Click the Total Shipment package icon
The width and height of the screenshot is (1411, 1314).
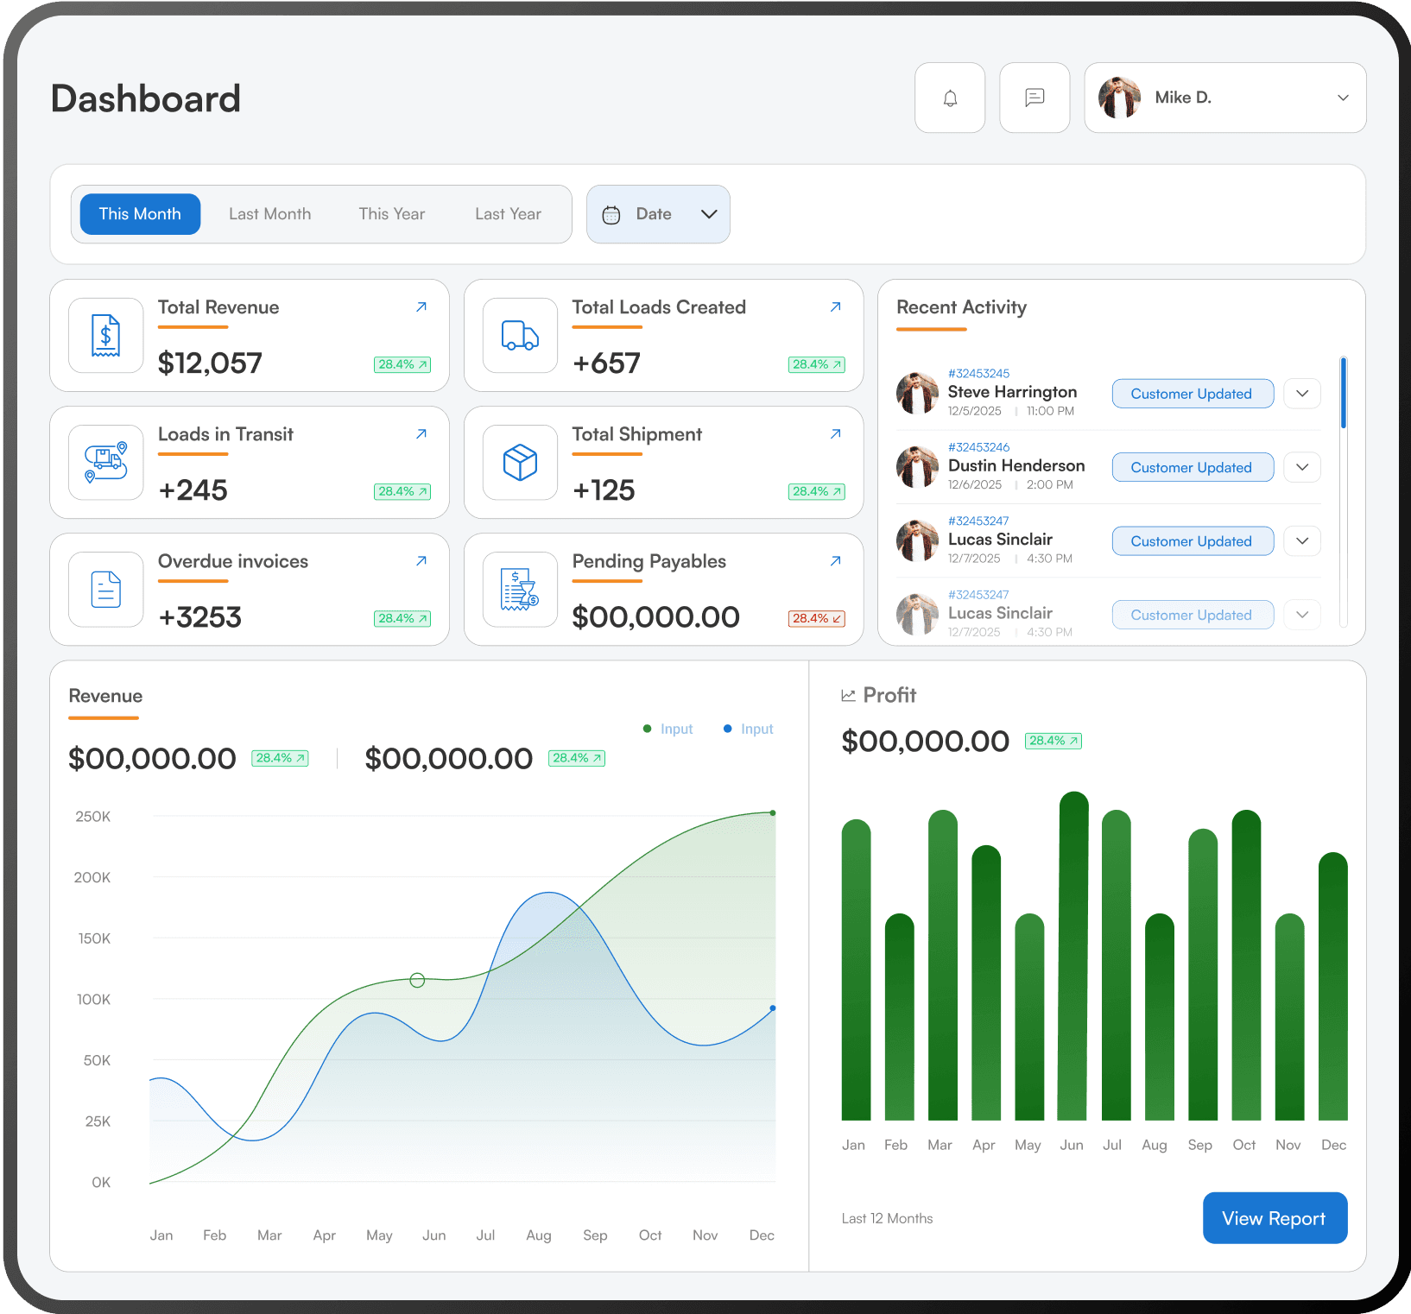(519, 463)
